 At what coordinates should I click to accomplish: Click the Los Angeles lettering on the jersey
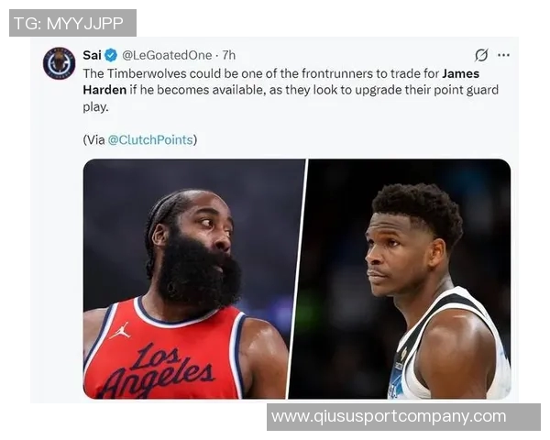coord(158,368)
